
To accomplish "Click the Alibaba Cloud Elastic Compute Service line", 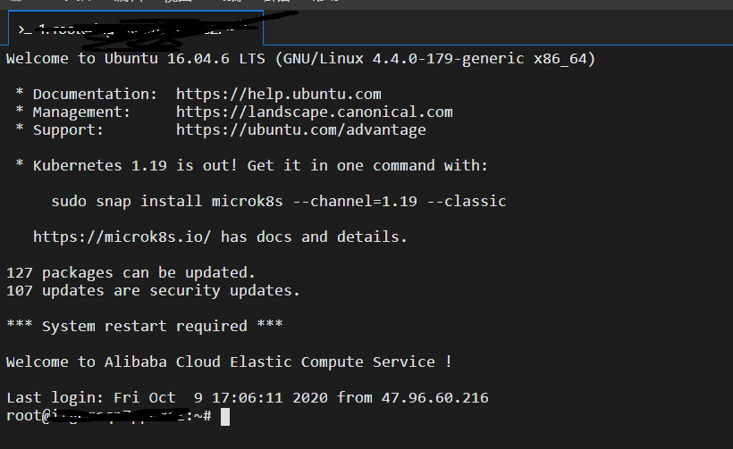I will coord(229,362).
